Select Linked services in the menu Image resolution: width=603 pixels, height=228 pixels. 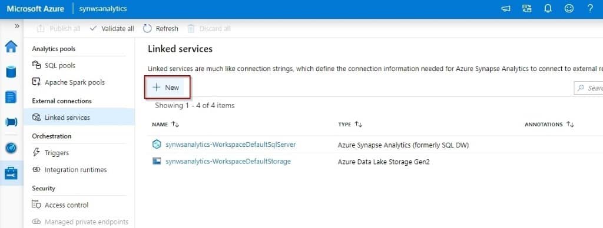(x=79, y=118)
